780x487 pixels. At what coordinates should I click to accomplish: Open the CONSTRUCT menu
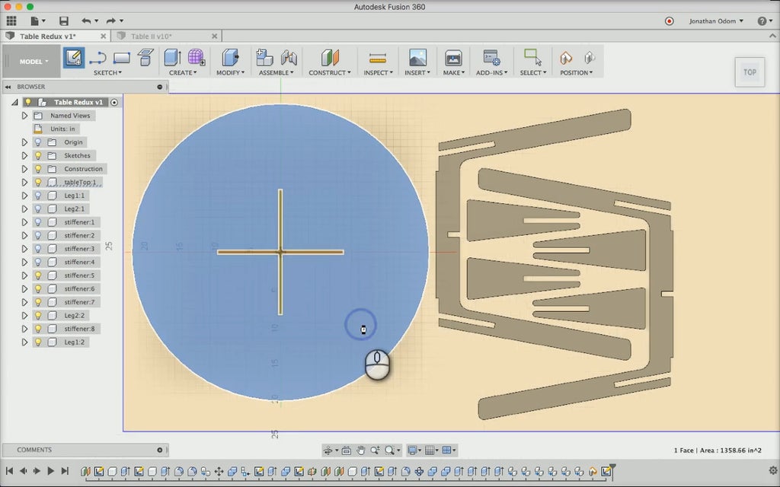coord(329,73)
